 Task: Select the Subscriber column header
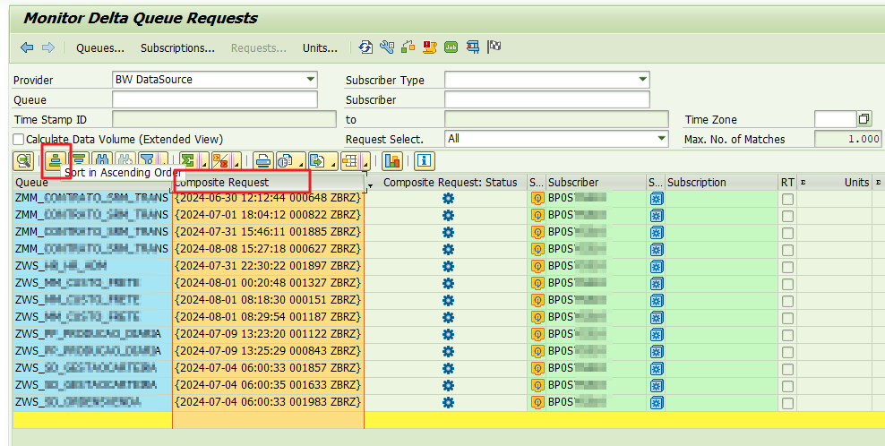click(596, 183)
